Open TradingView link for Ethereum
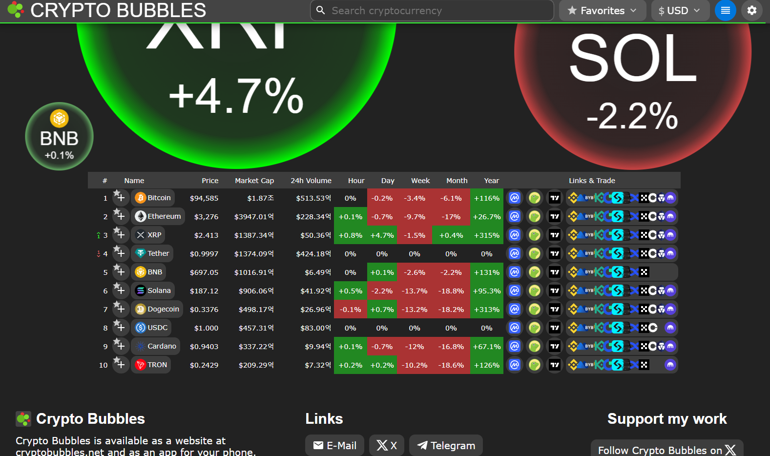This screenshot has width=770, height=456. pyautogui.click(x=555, y=216)
